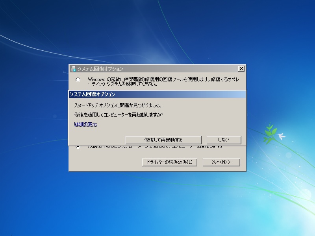Click empty area left of ドライバーの読み込み button
This screenshot has width=315, height=236.
(106, 162)
